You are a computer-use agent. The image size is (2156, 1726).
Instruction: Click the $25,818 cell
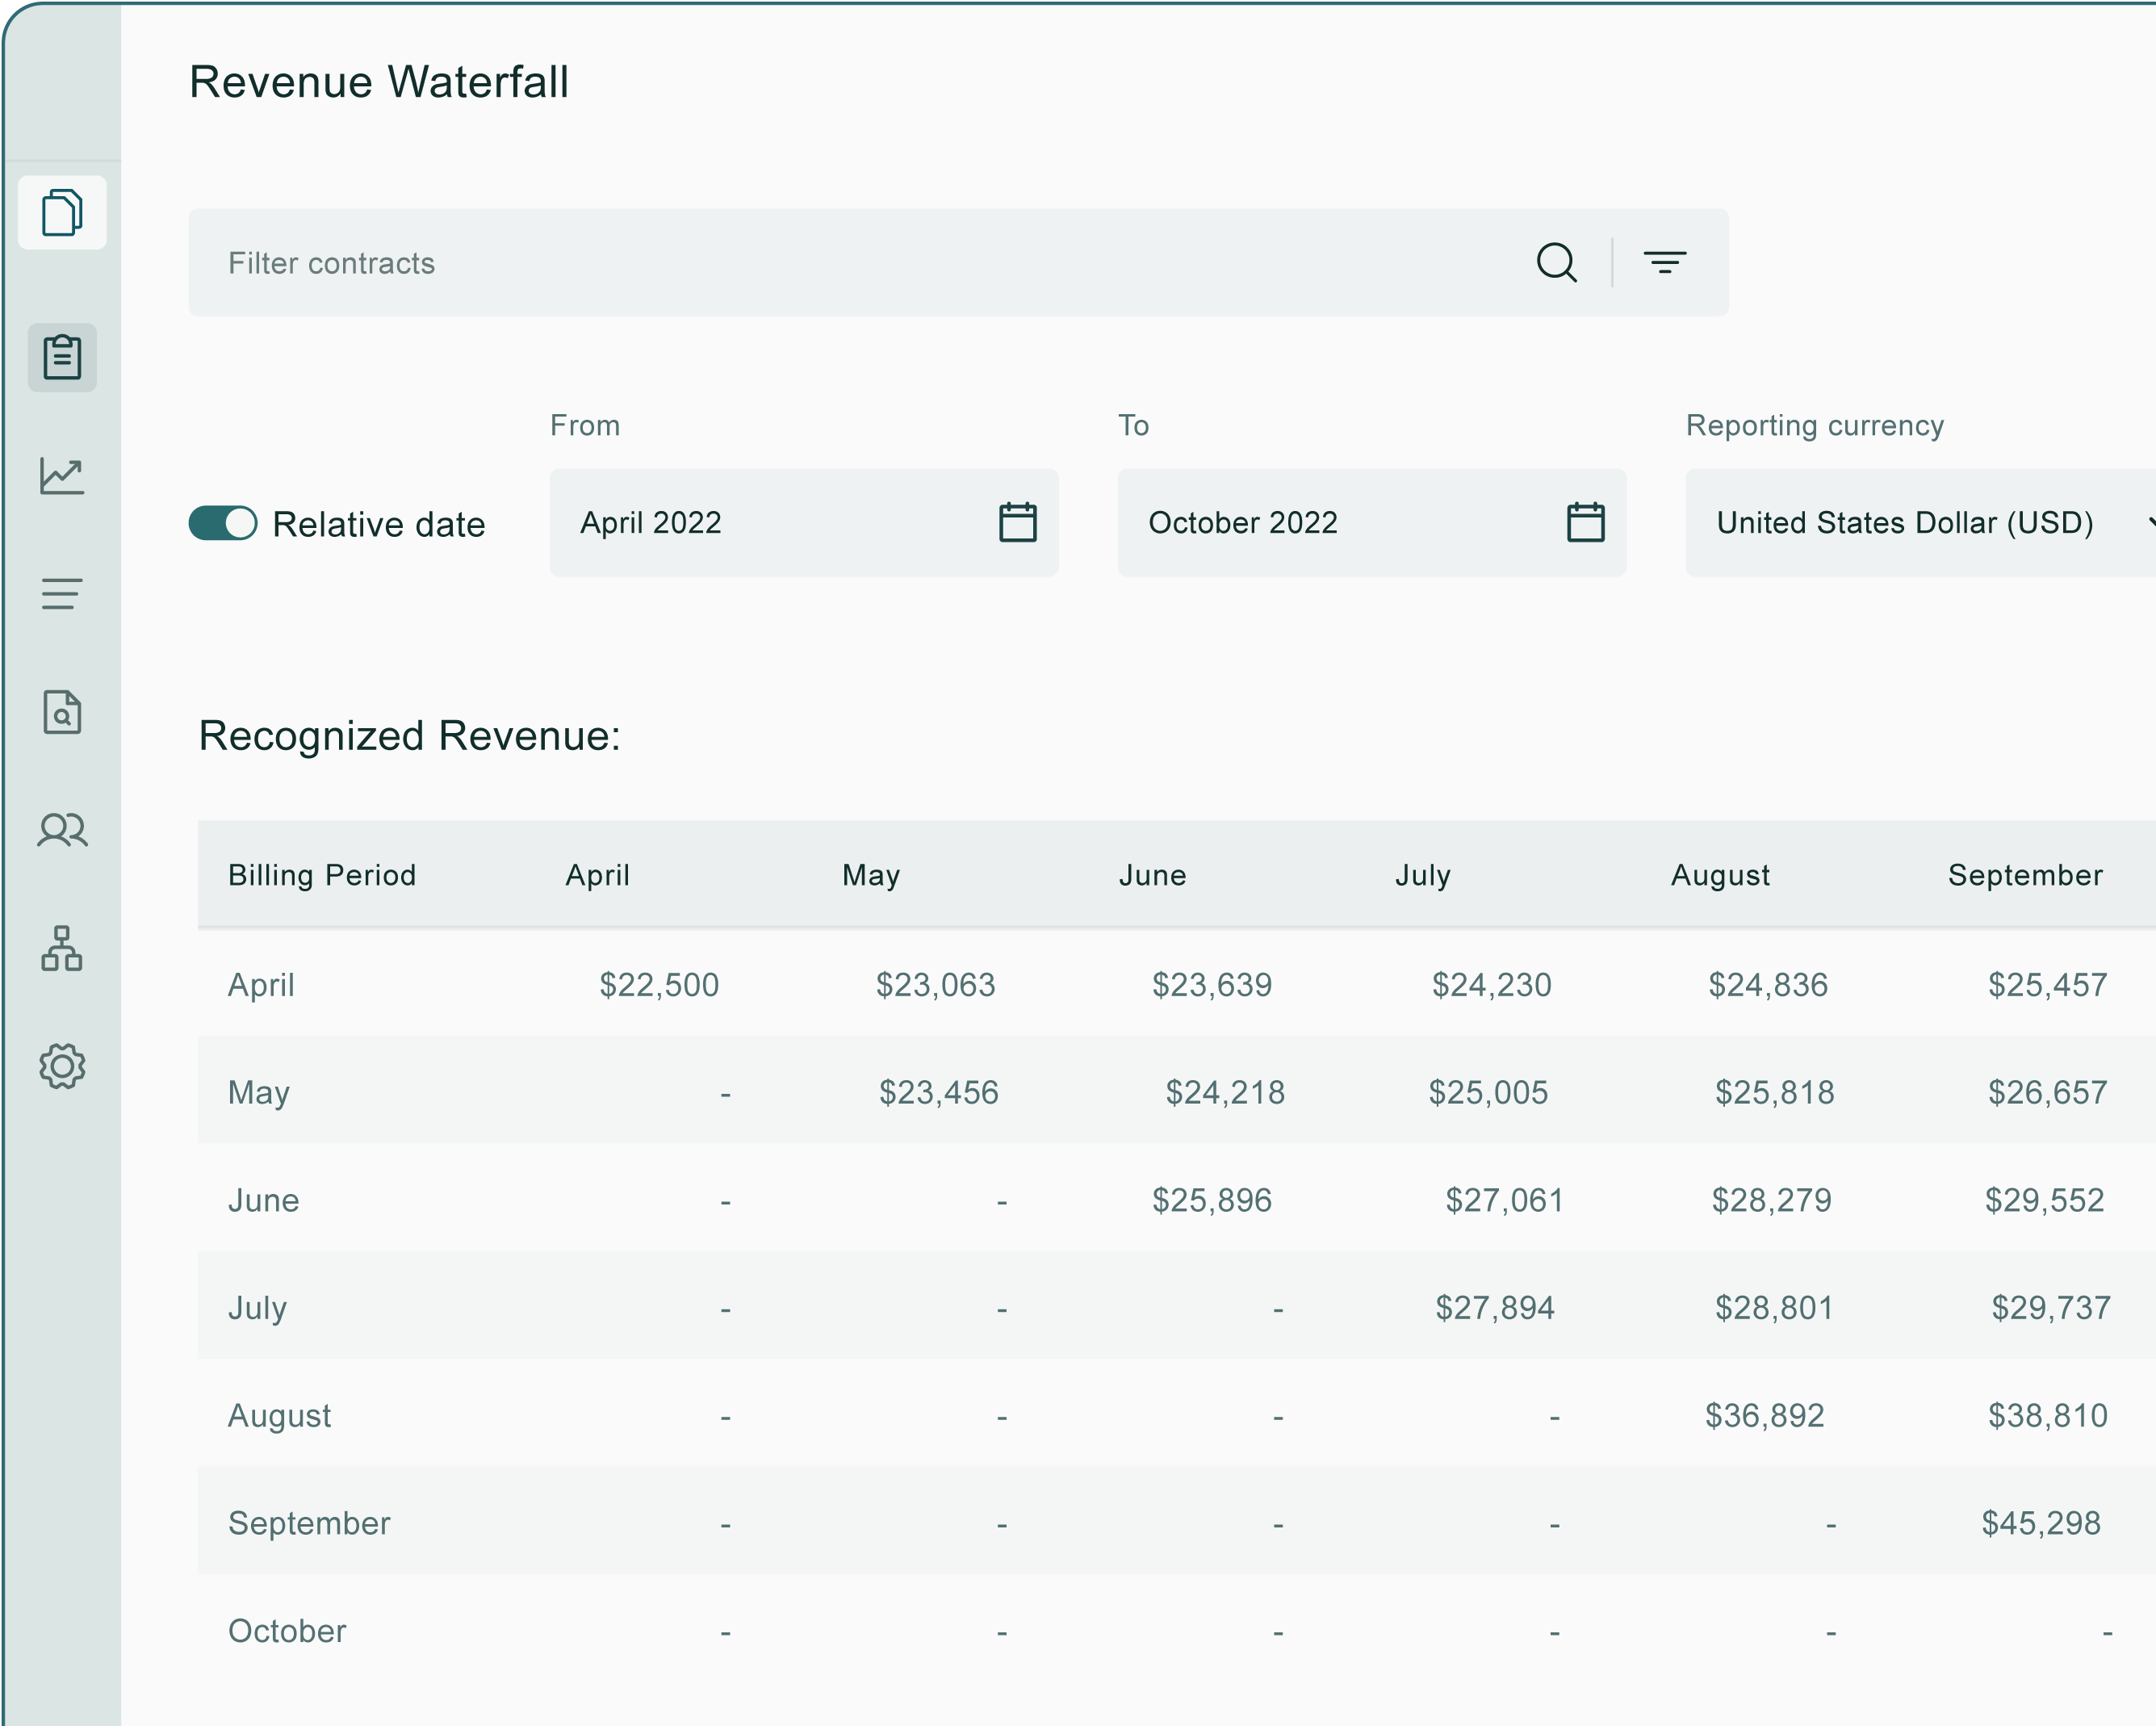1775,1092
